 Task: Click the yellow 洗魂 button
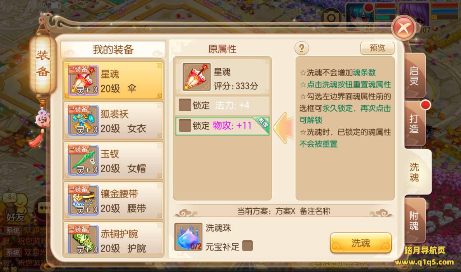pos(361,243)
